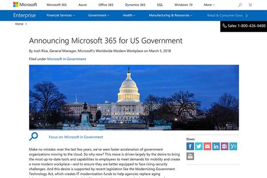This screenshot has width=267, height=178.
Task: Click the right arrow to see more categories
Action: click(247, 16)
